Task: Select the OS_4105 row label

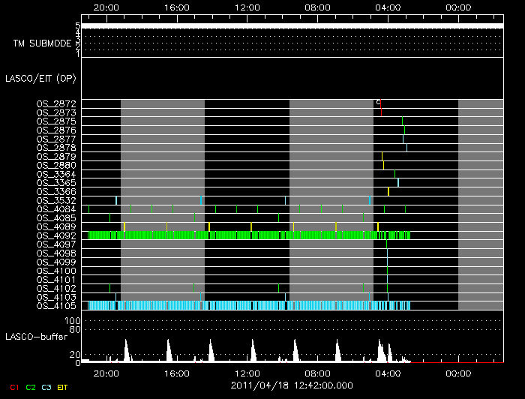Action: [56, 305]
